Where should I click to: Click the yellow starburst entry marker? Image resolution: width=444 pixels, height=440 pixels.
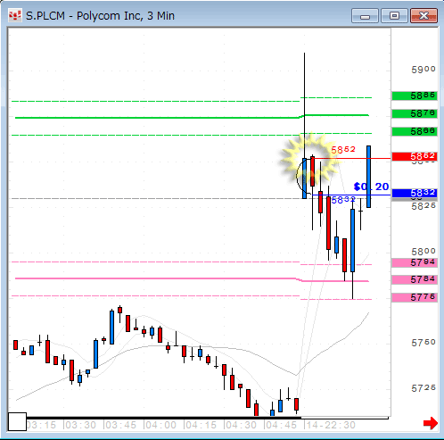309,159
